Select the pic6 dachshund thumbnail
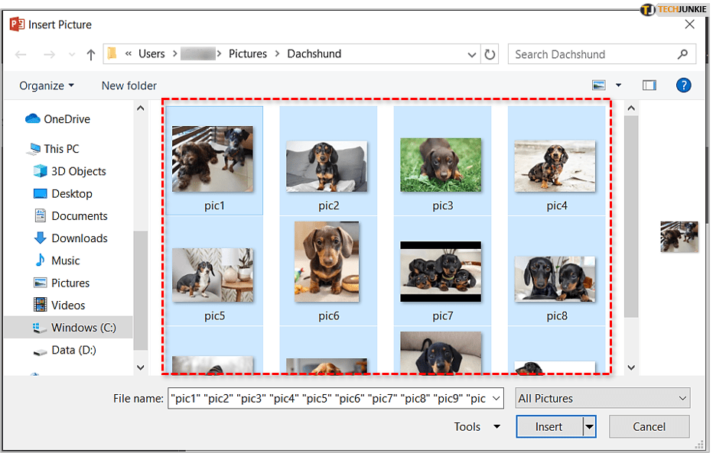Screen dimensions: 713x453 [328, 262]
